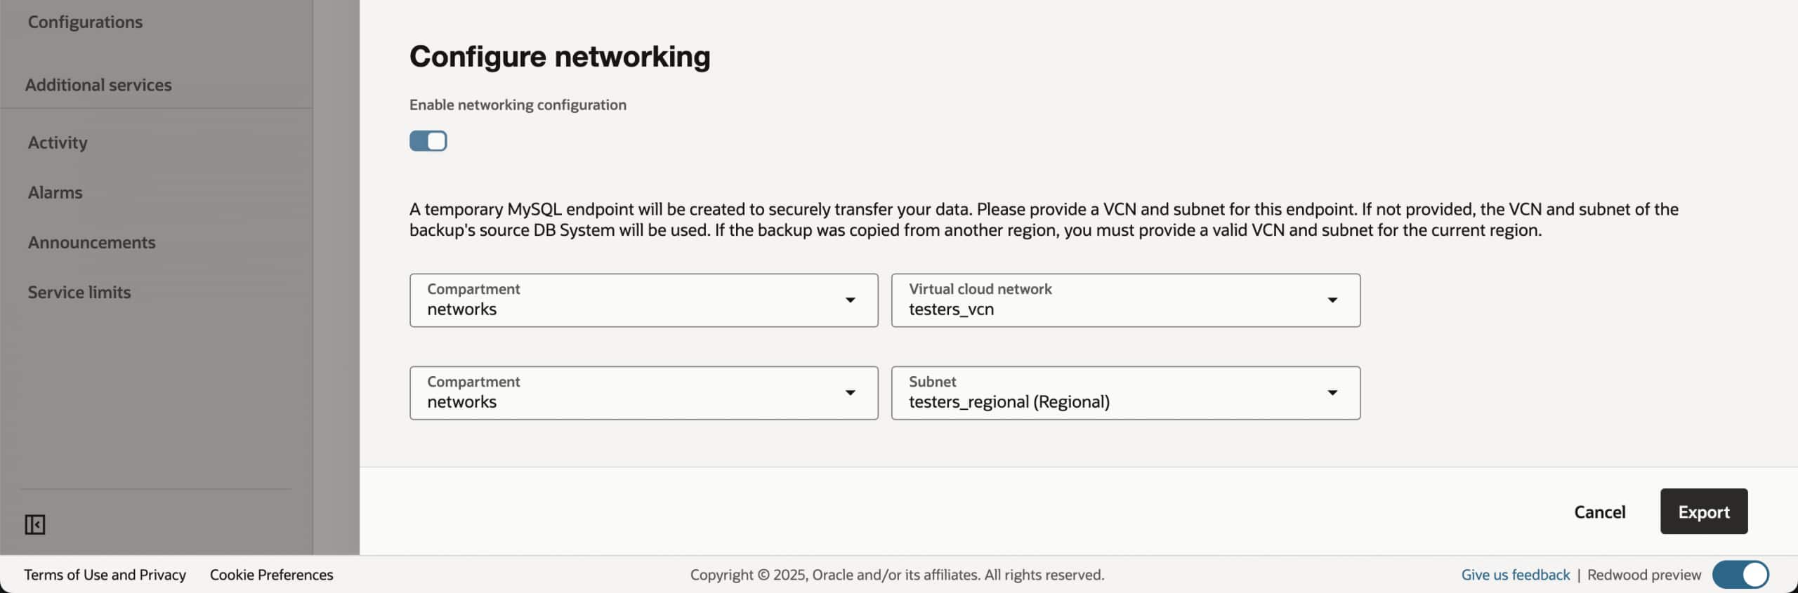Go to Announcements in the sidebar
Image resolution: width=1798 pixels, height=593 pixels.
point(91,242)
